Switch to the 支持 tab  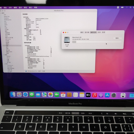99,32
